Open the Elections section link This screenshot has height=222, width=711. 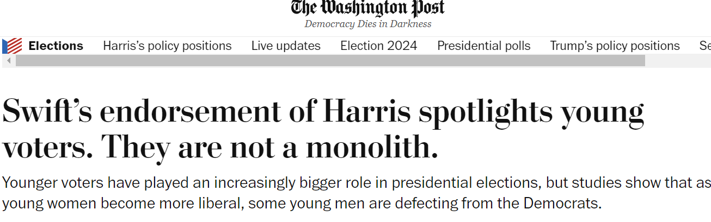pyautogui.click(x=56, y=46)
